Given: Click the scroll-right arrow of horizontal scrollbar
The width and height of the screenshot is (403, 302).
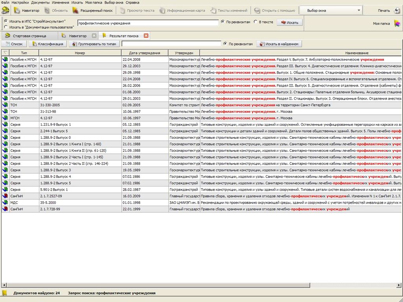Looking at the screenshot, I should click(399, 285).
